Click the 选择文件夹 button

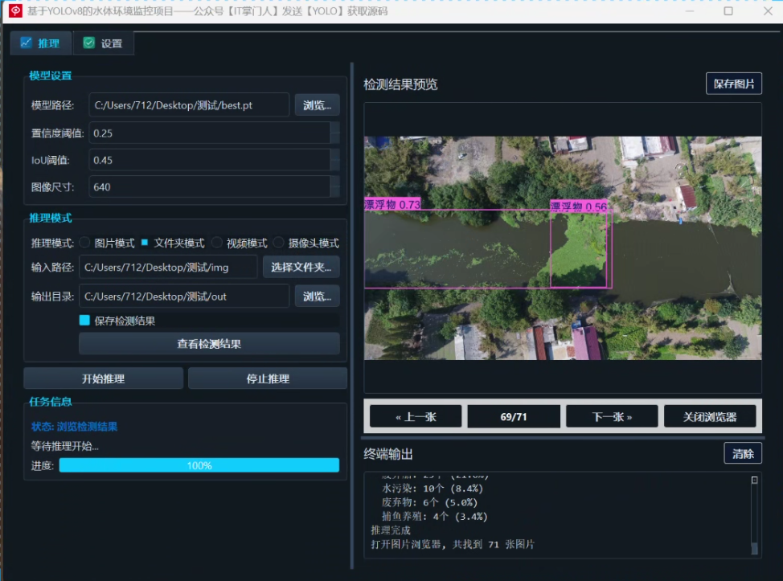click(301, 267)
